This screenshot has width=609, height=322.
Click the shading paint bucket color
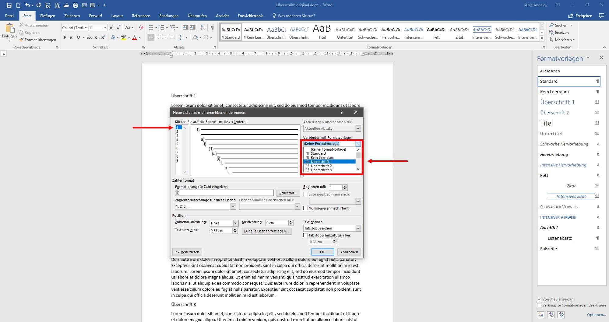195,37
